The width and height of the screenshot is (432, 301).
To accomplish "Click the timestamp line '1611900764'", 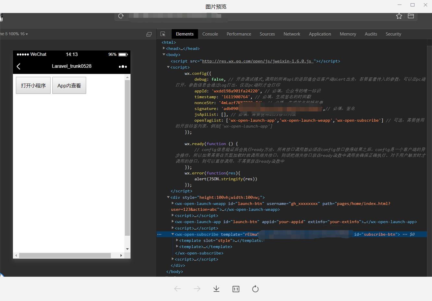I will (x=253, y=97).
